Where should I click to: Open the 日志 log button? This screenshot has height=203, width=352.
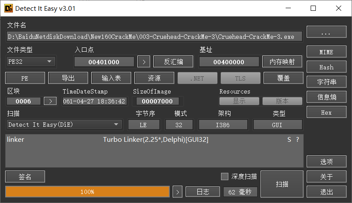[203, 192]
